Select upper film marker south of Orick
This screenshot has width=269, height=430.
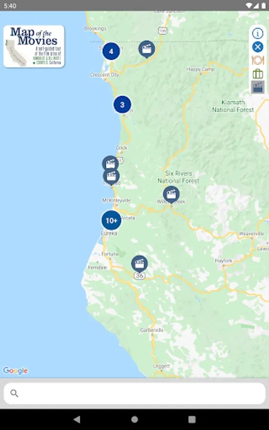point(110,163)
